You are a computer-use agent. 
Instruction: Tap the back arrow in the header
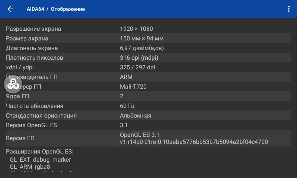(10, 9)
